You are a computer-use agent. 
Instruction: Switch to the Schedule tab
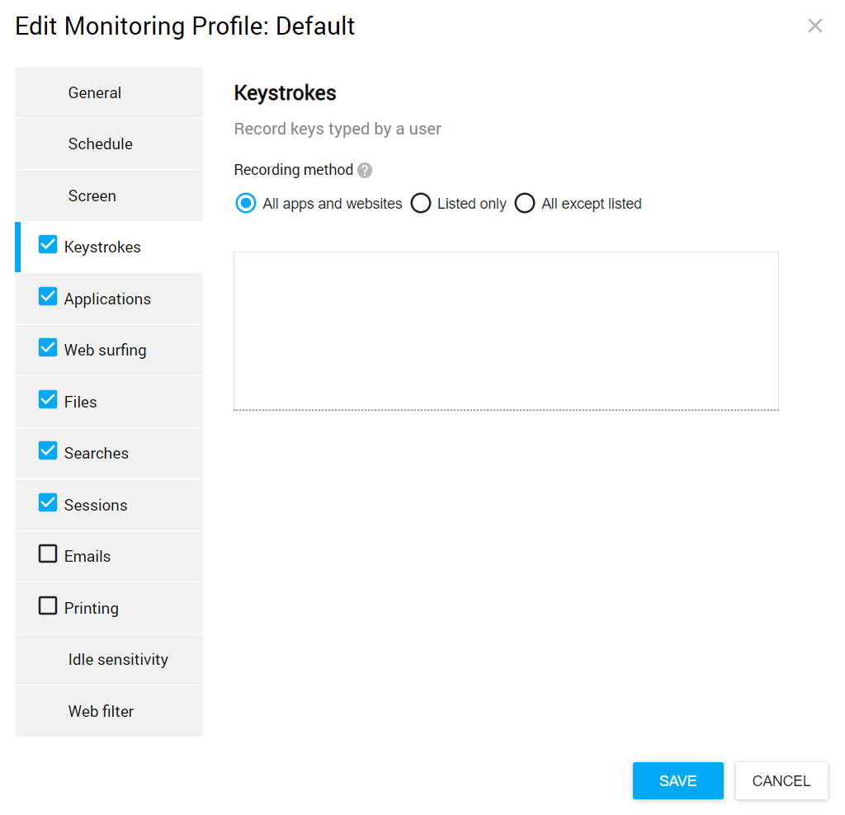(x=100, y=144)
